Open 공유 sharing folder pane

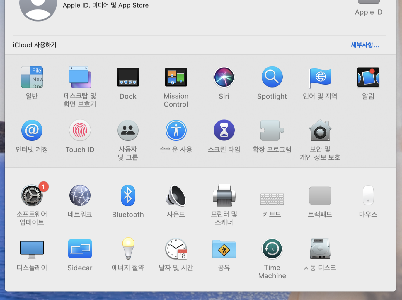(224, 249)
